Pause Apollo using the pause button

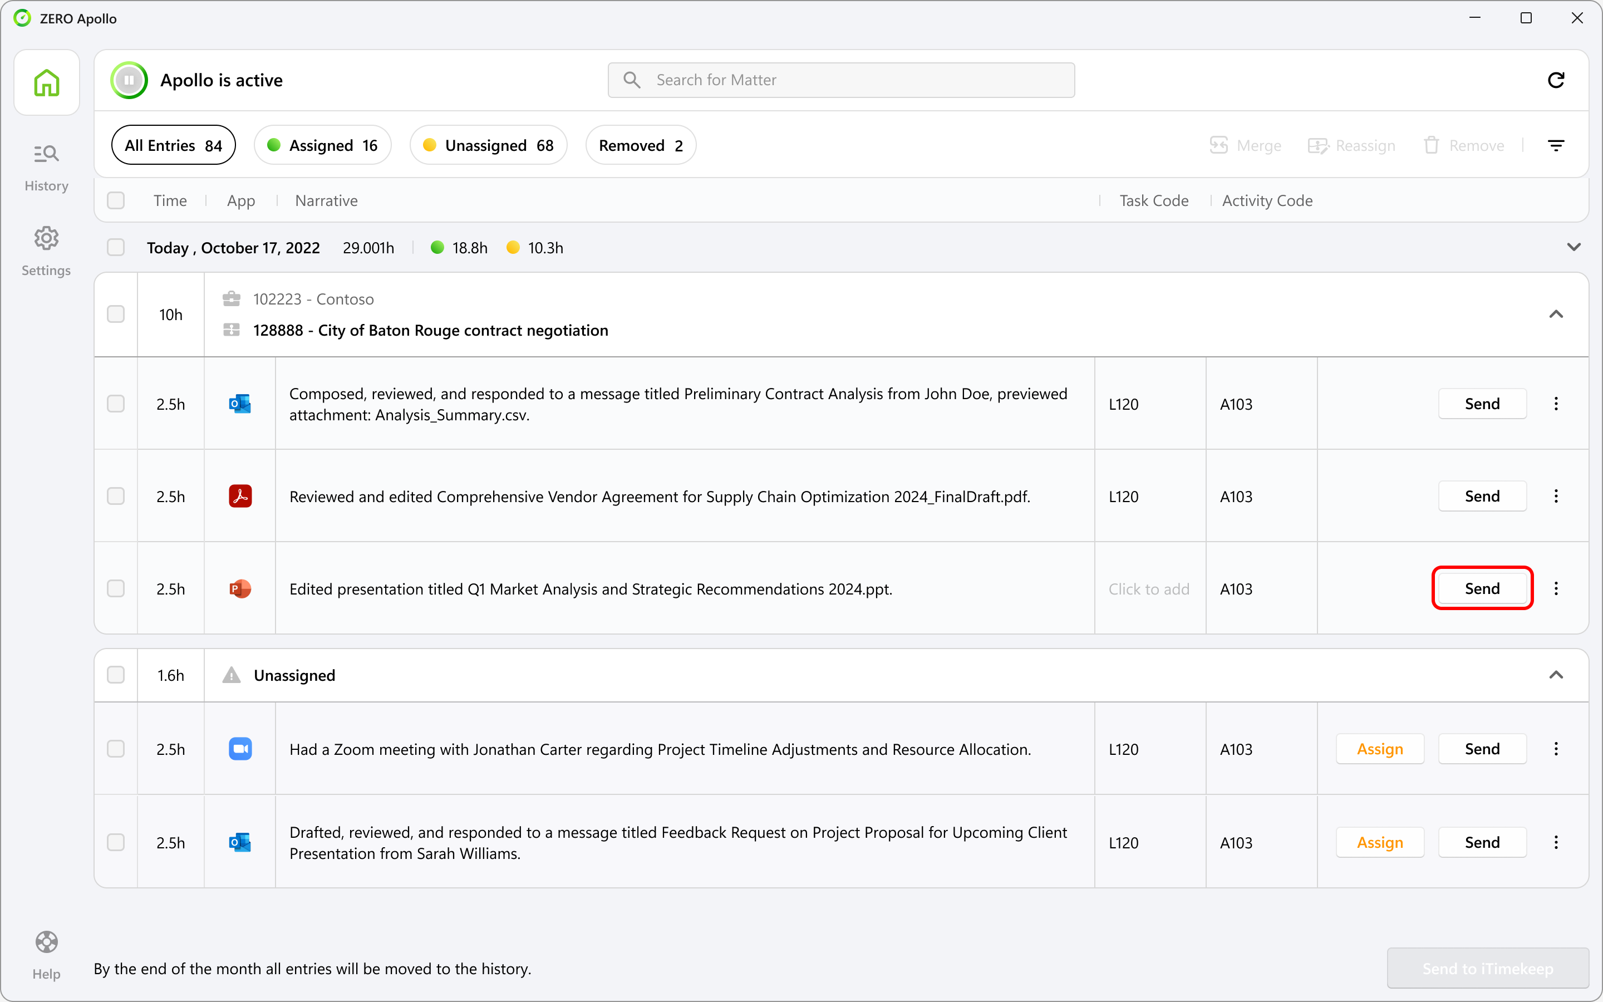coord(129,80)
